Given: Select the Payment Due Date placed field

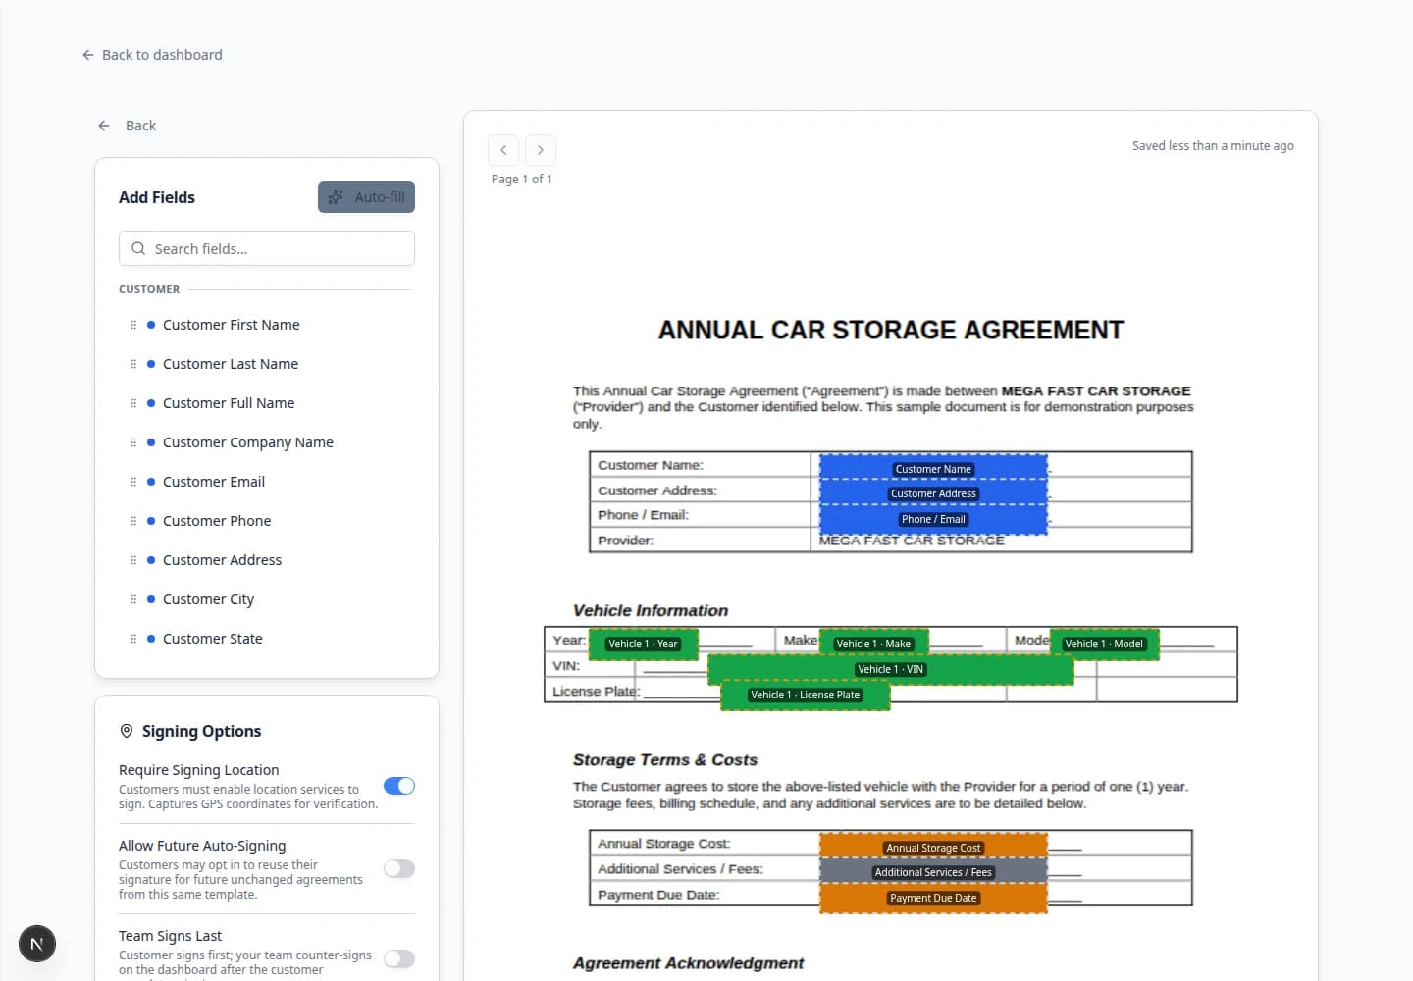Looking at the screenshot, I should (x=933, y=898).
